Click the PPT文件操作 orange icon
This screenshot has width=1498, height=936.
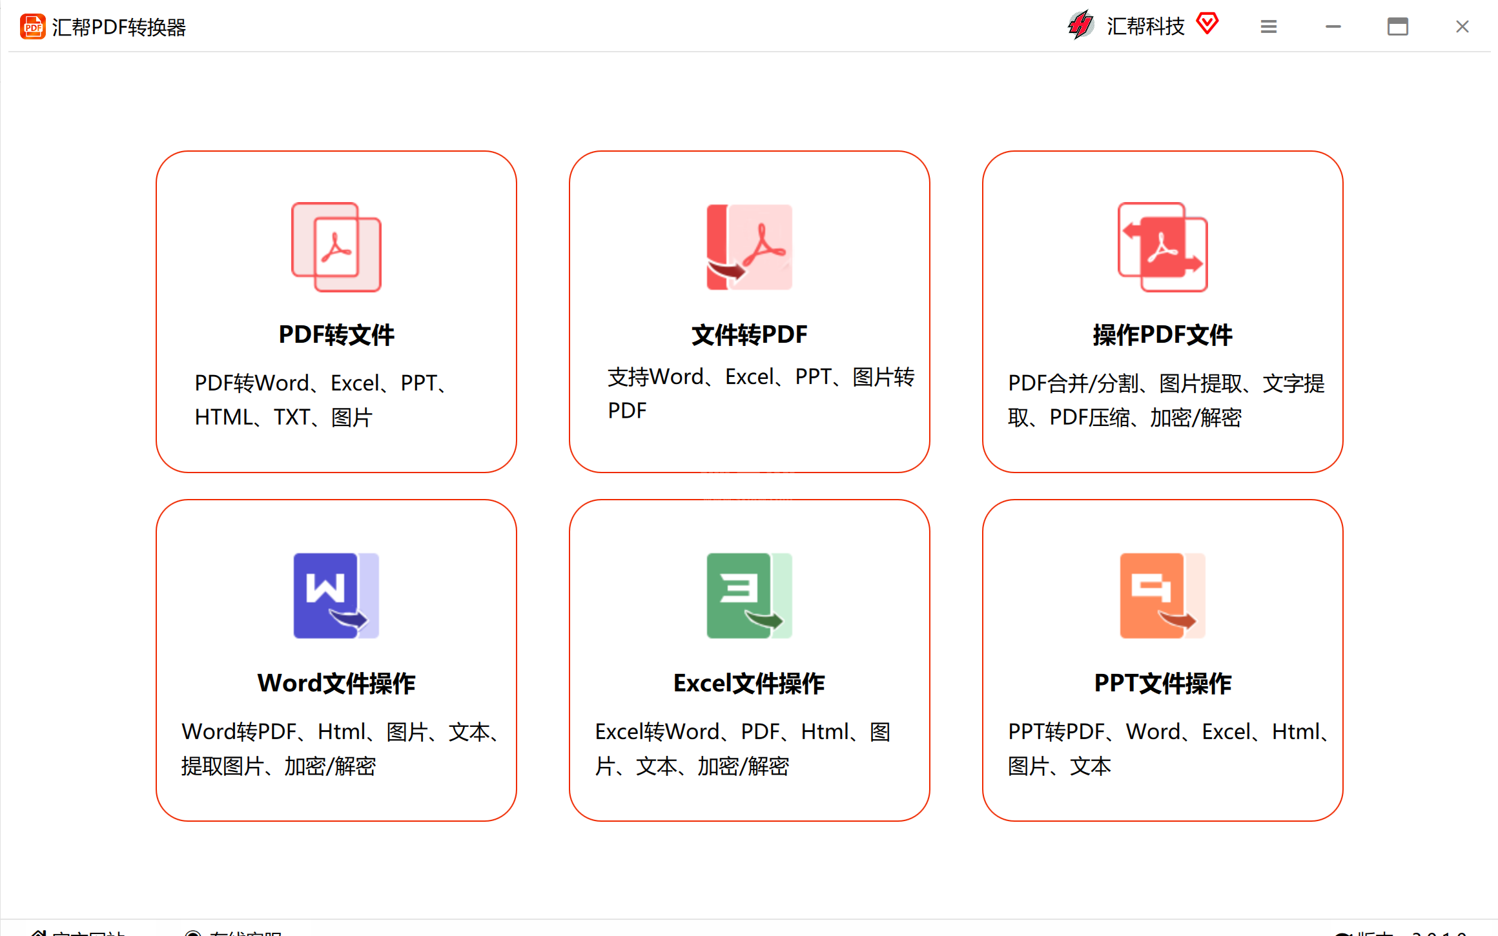tap(1163, 596)
